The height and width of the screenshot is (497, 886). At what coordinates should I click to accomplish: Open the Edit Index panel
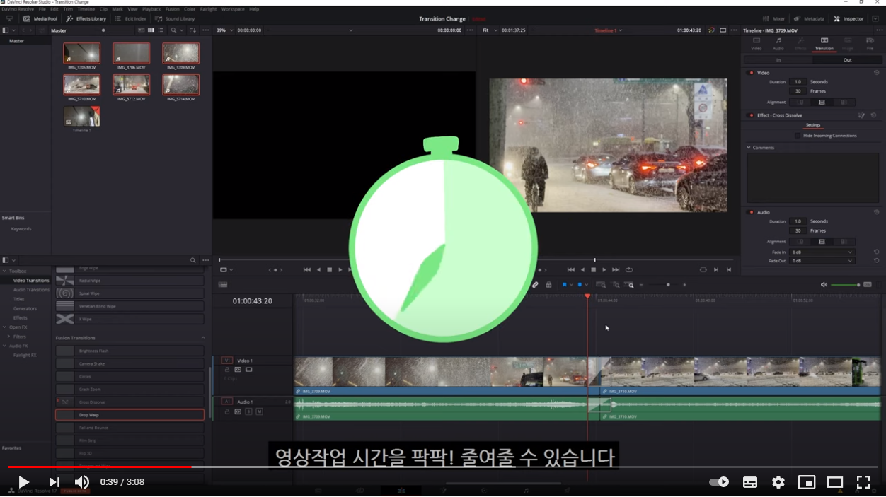pos(130,19)
